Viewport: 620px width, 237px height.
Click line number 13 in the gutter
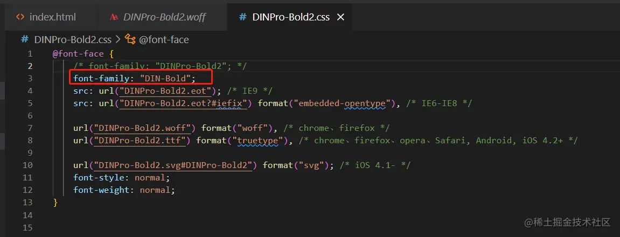[27, 202]
